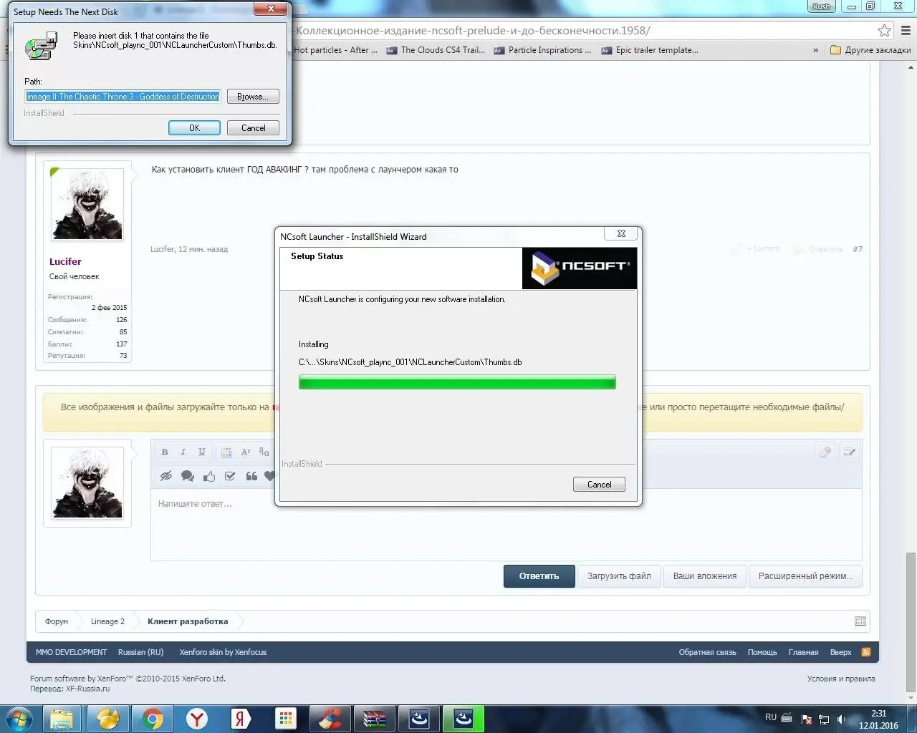917x733 pixels.
Task: Bookmark this page with the star icon
Action: tap(885, 31)
